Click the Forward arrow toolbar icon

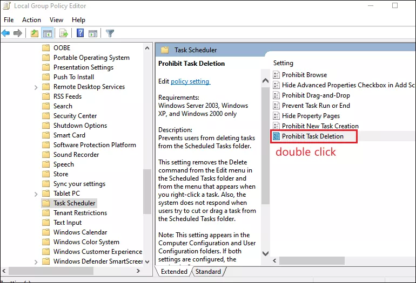18,33
